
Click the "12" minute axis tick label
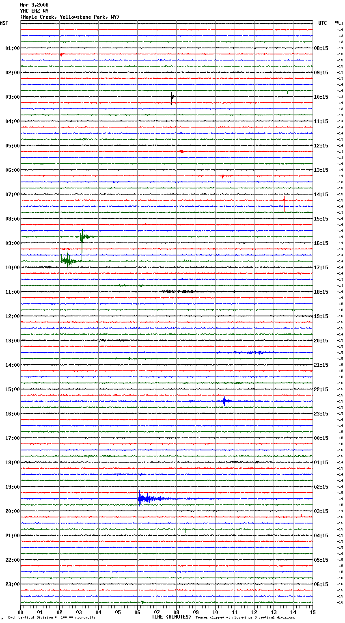(x=254, y=612)
